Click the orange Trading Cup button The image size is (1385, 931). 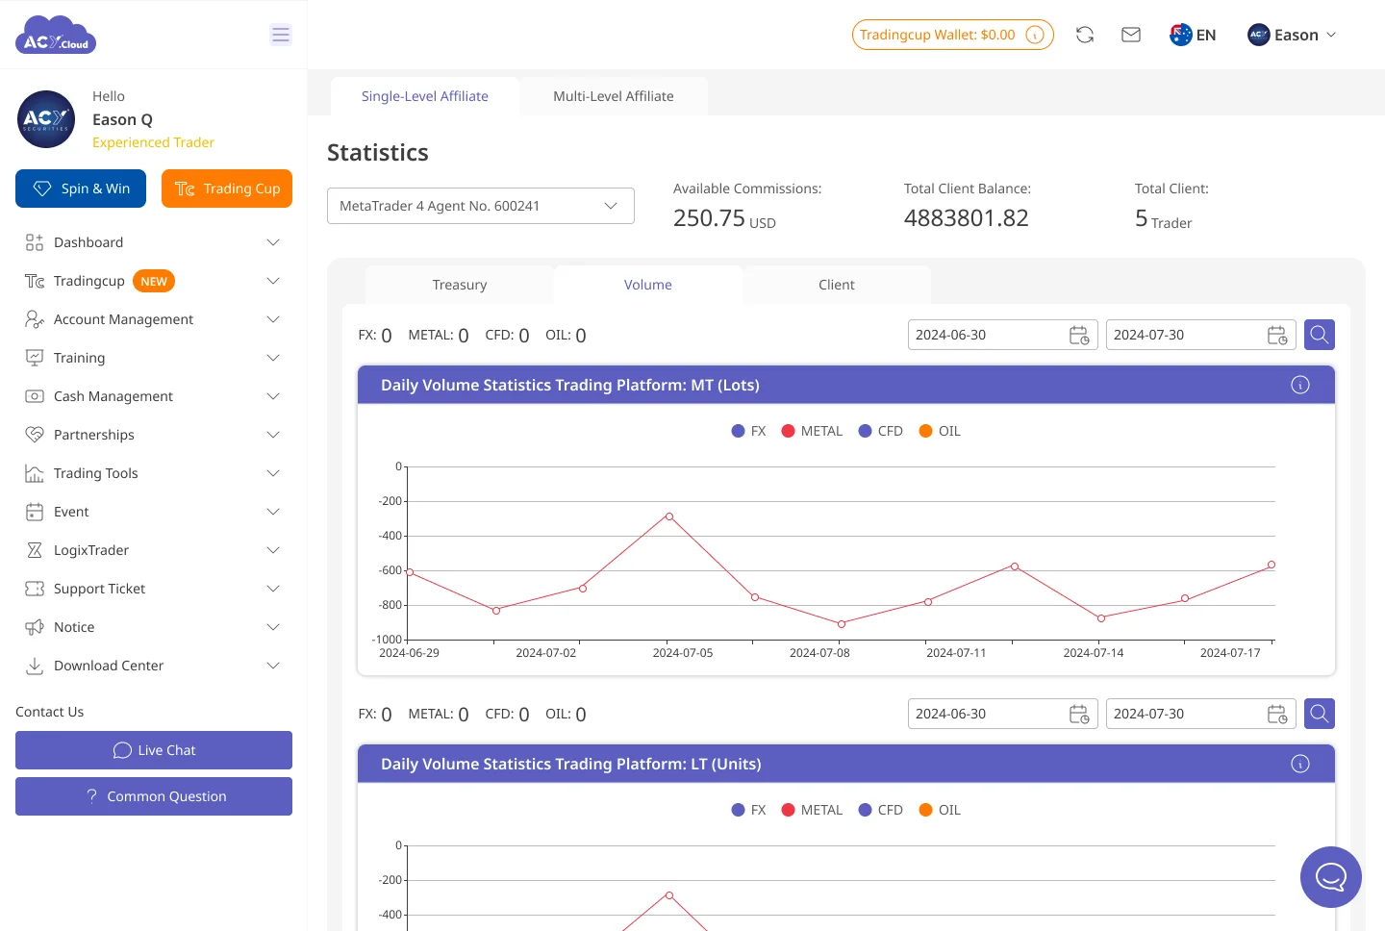pos(227,189)
